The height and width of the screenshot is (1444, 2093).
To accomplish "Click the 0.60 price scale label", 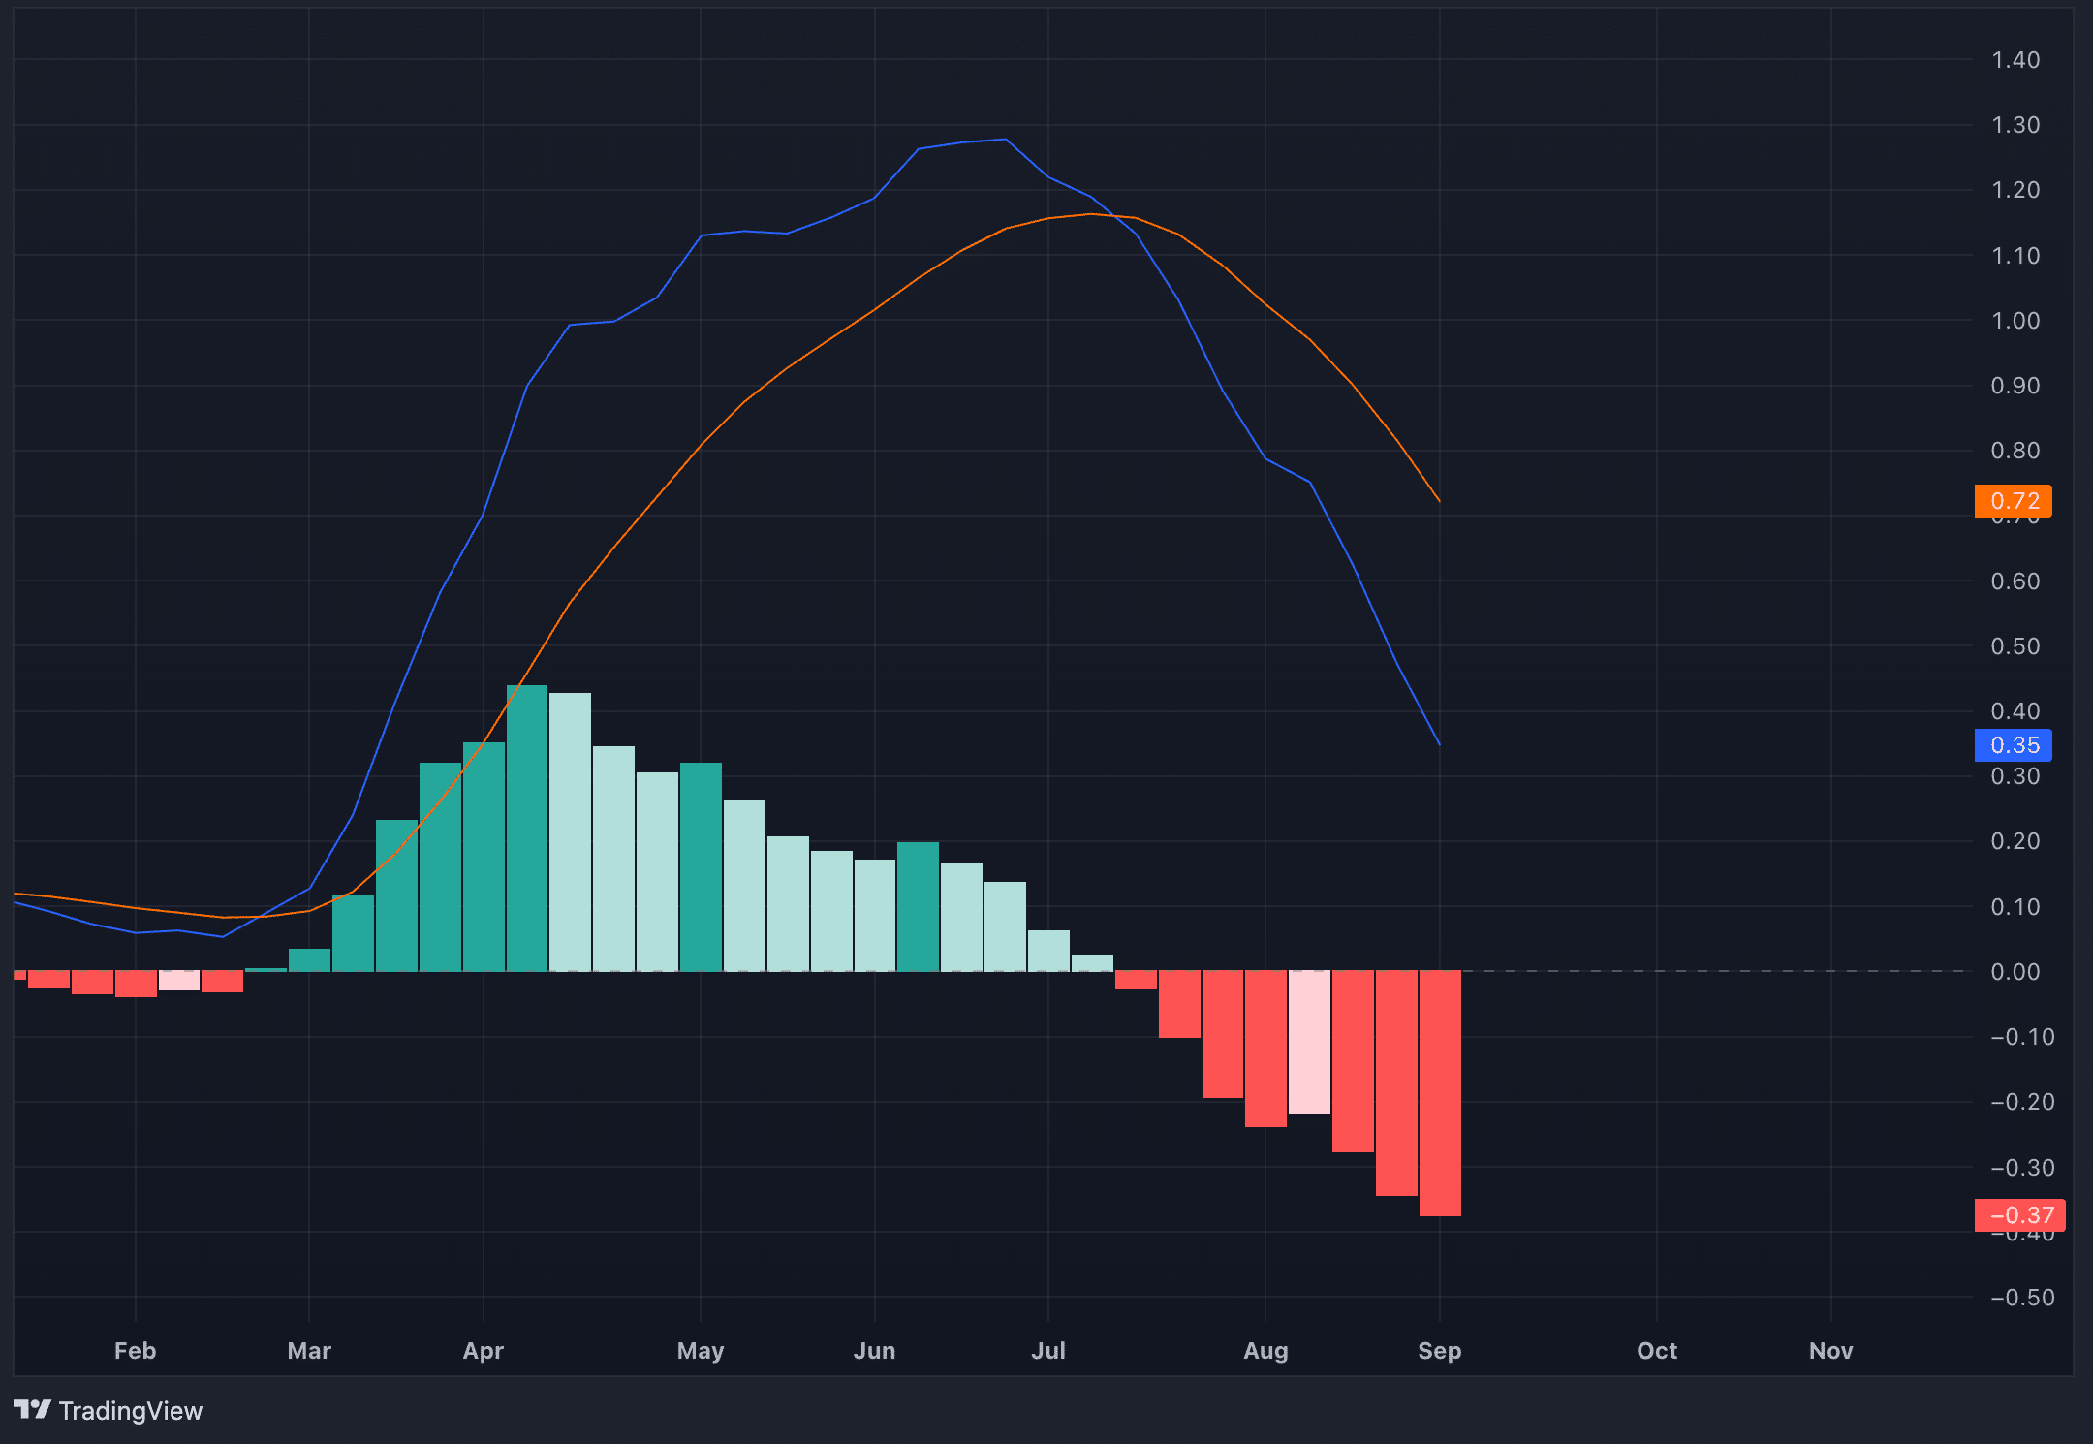I will (x=2015, y=581).
